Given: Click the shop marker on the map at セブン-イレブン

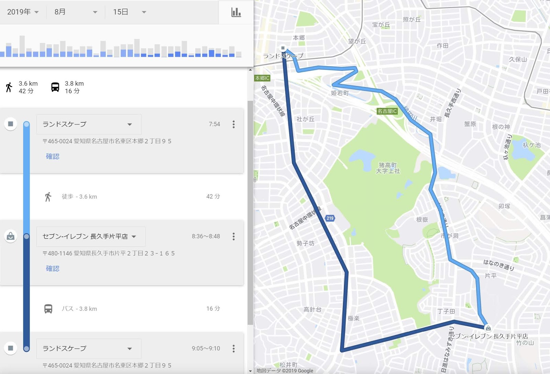Looking at the screenshot, I should point(488,328).
